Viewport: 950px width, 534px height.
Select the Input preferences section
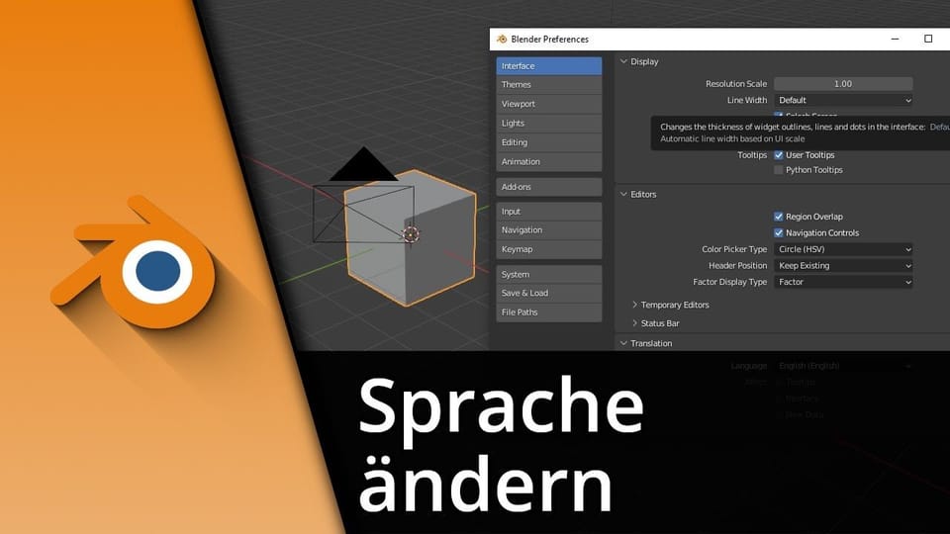coord(549,212)
